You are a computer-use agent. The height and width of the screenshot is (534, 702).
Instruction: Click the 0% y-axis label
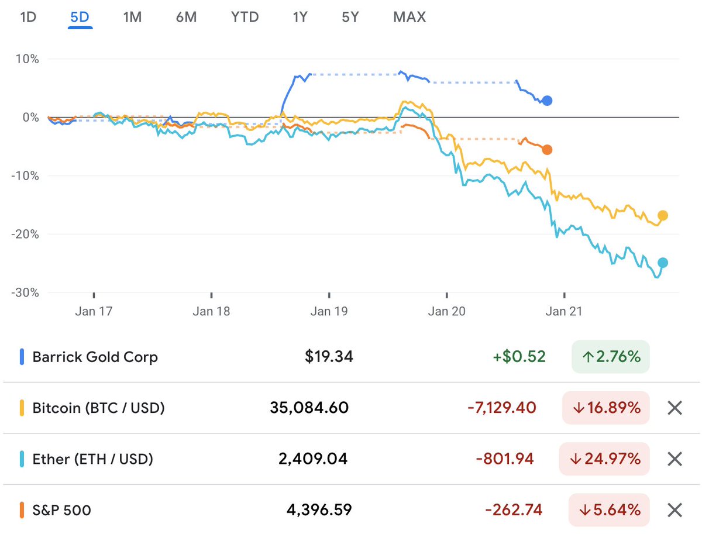coord(30,117)
